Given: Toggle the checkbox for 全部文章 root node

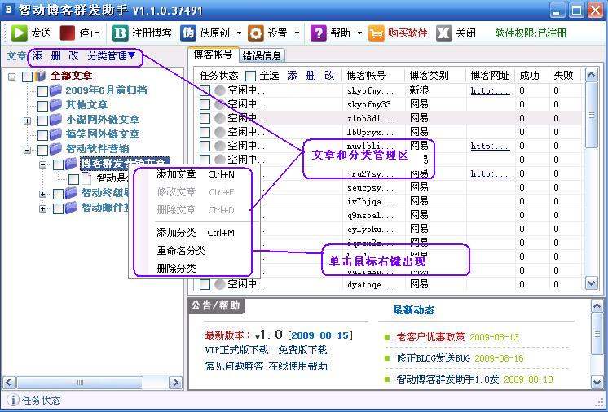Looking at the screenshot, I should 27,77.
